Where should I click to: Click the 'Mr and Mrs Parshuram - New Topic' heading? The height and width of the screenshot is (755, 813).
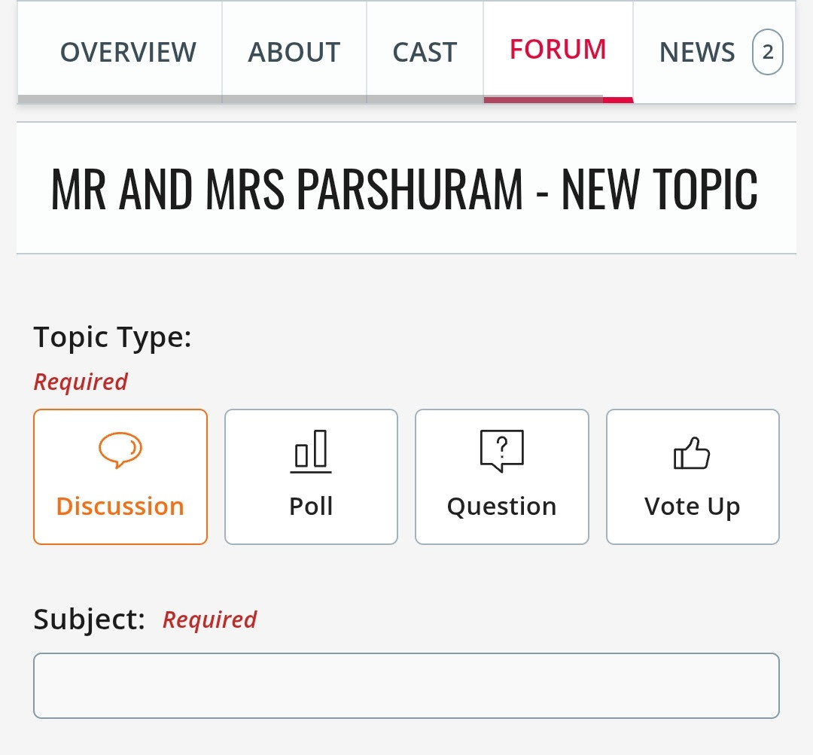point(404,189)
